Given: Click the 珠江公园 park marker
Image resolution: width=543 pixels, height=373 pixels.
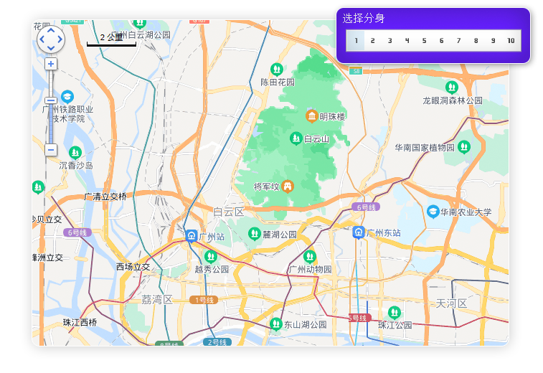Looking at the screenshot, I should coord(395,313).
